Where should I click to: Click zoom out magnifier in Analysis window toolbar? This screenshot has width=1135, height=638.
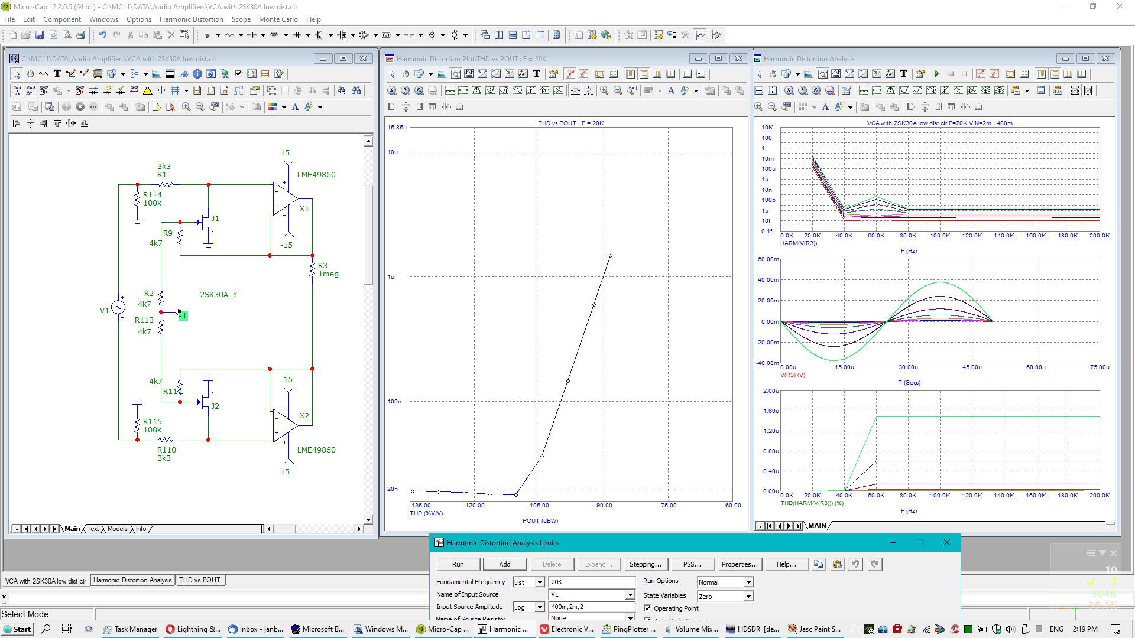[x=773, y=107]
